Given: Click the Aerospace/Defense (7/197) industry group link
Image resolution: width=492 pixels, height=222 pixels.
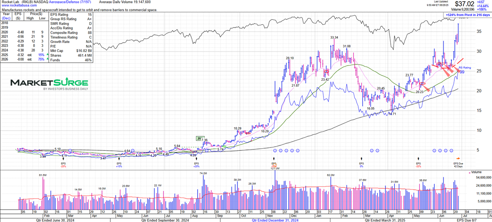Looking at the screenshot, I should point(69,2).
